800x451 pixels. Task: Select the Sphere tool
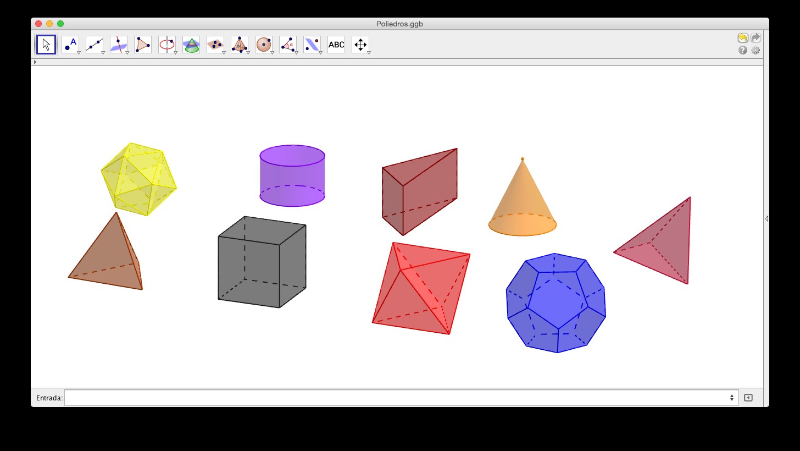click(x=264, y=44)
